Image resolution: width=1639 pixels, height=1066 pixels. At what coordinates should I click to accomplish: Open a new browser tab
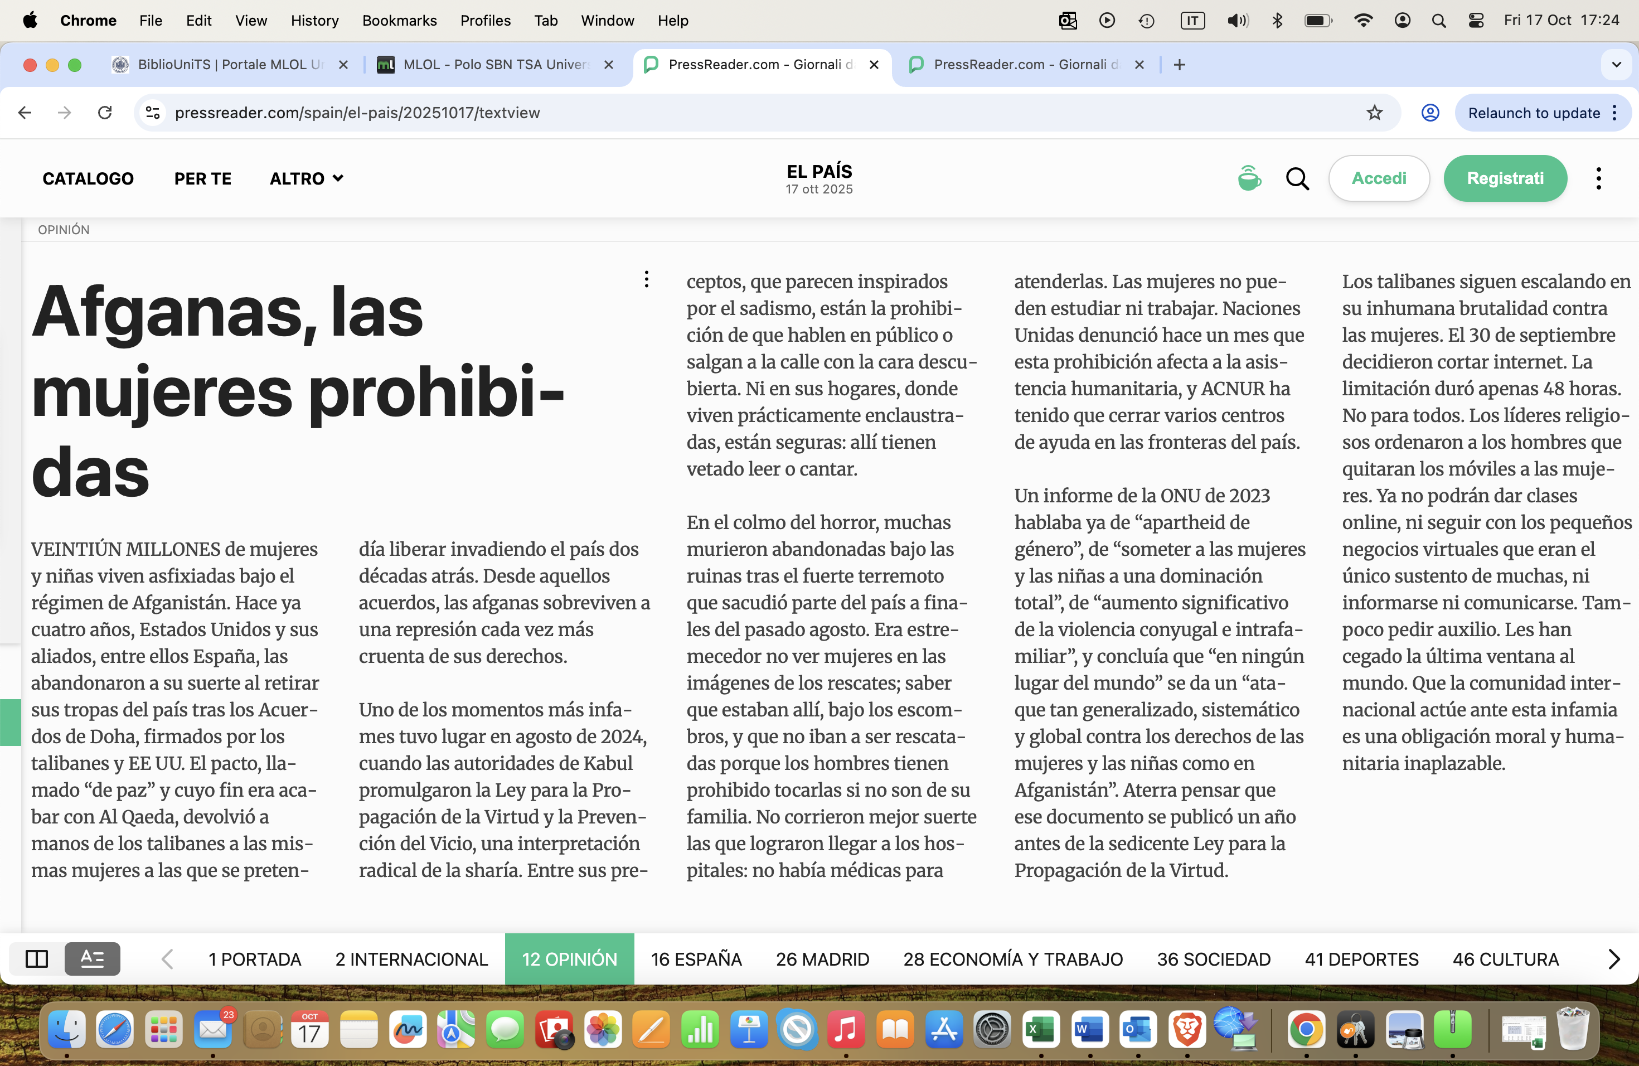(x=1180, y=65)
